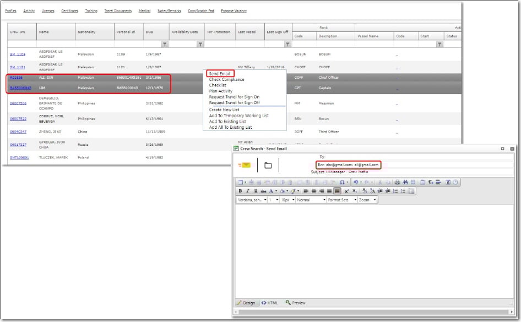Open the Travel Documents link
Image resolution: width=521 pixels, height=322 pixels.
[x=117, y=11]
